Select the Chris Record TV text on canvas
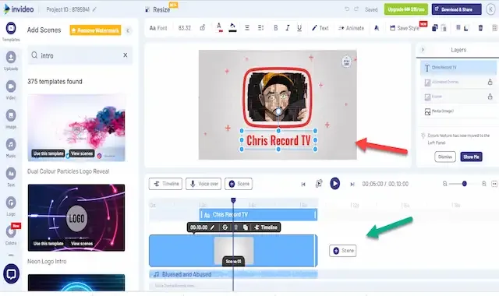 tap(278, 140)
